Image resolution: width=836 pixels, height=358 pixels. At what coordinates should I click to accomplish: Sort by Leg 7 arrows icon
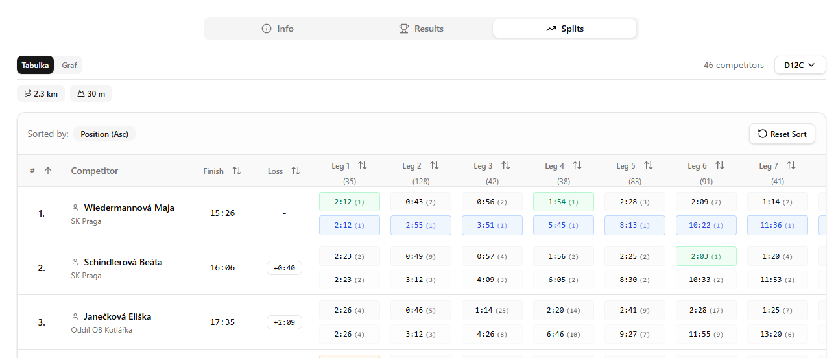click(x=791, y=166)
